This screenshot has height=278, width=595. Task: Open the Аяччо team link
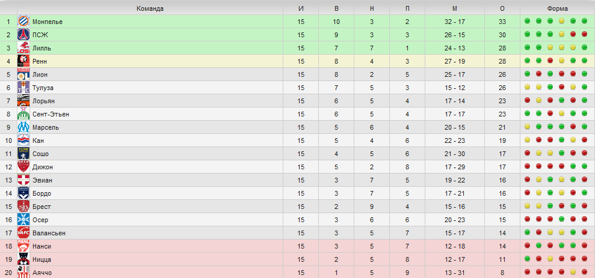pos(42,273)
